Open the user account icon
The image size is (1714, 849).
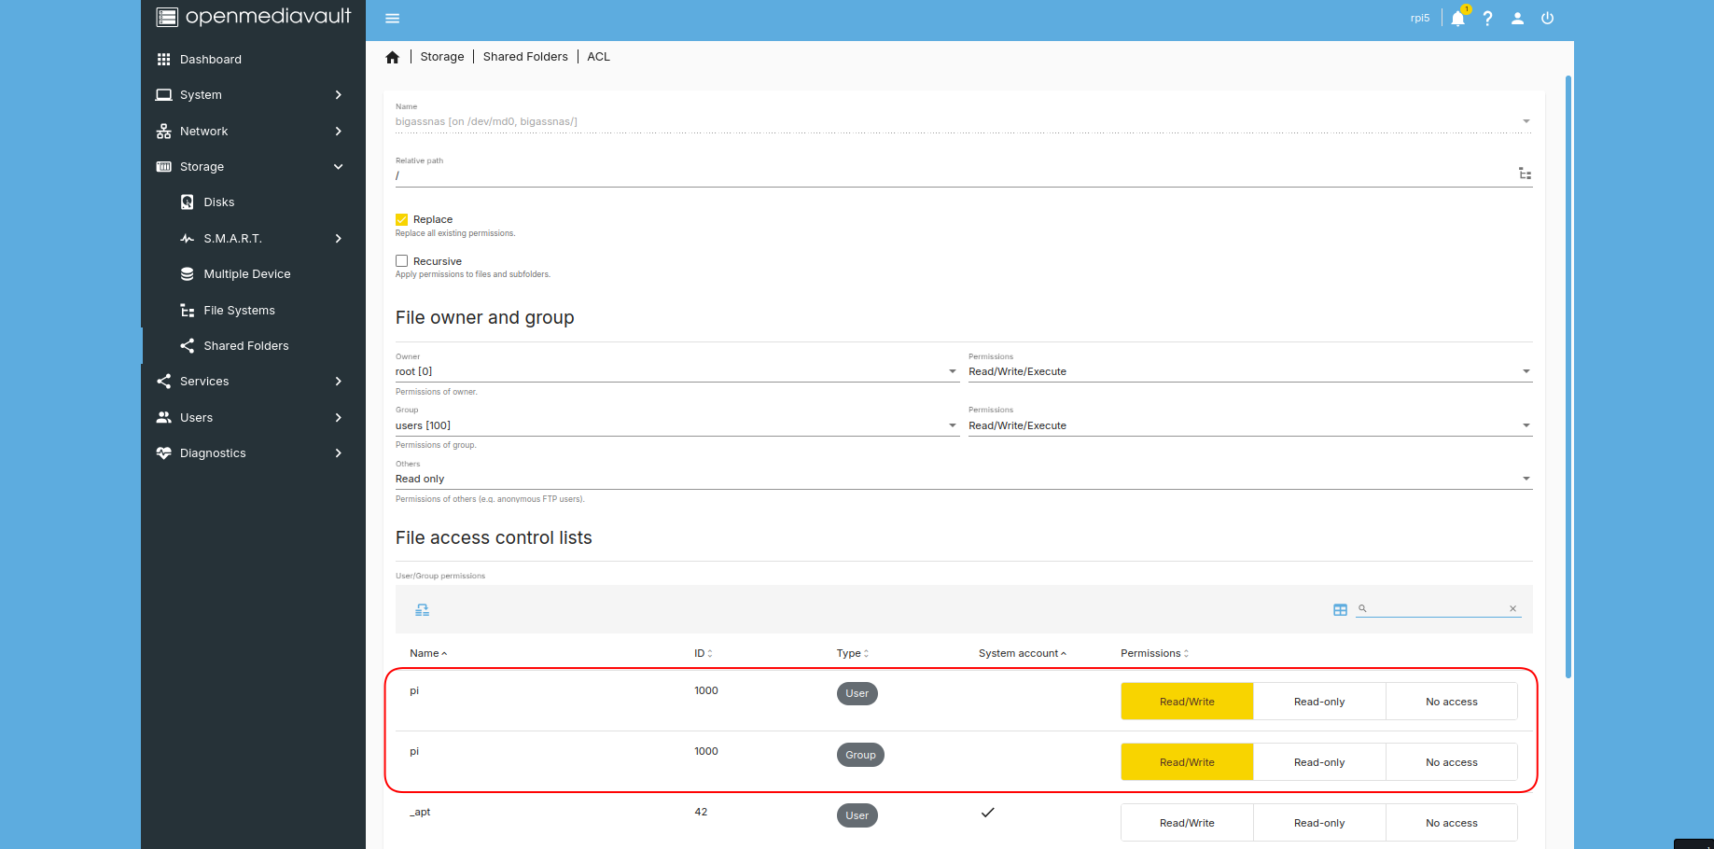tap(1518, 19)
